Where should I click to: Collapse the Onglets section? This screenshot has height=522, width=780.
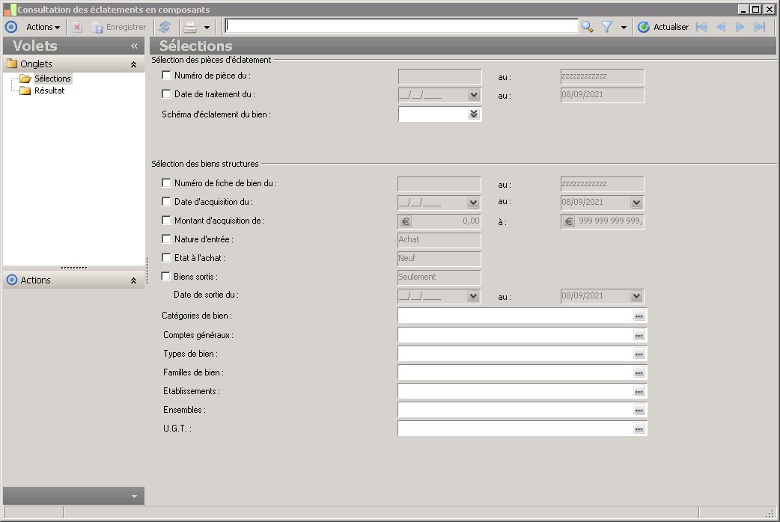coord(133,64)
